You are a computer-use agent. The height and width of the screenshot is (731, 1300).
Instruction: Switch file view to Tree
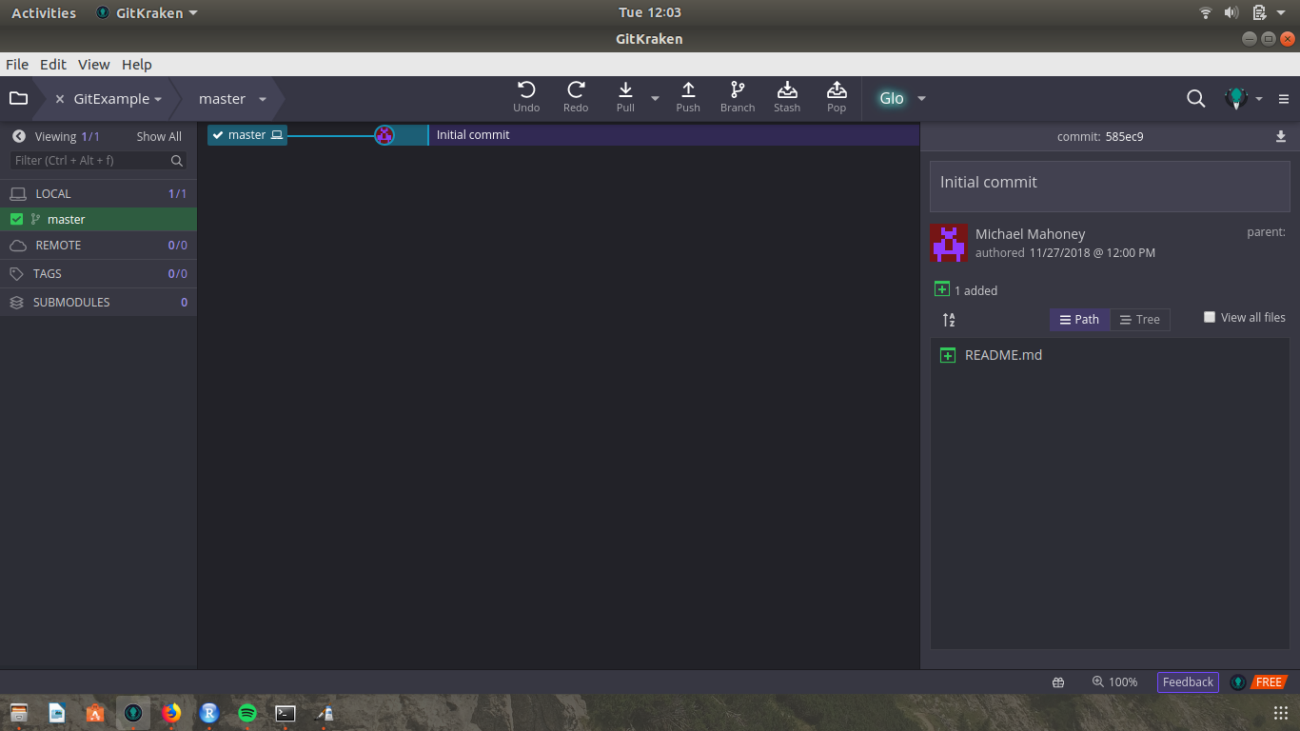coord(1139,320)
